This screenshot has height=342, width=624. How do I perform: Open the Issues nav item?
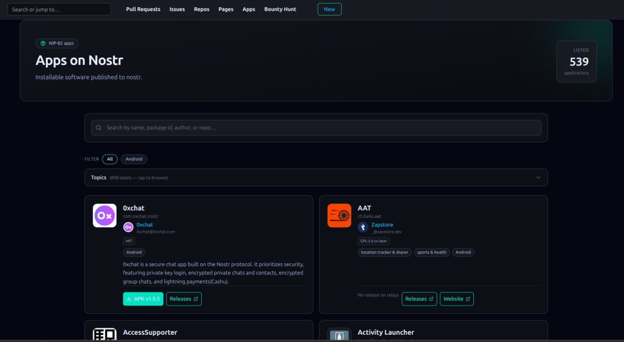click(177, 9)
